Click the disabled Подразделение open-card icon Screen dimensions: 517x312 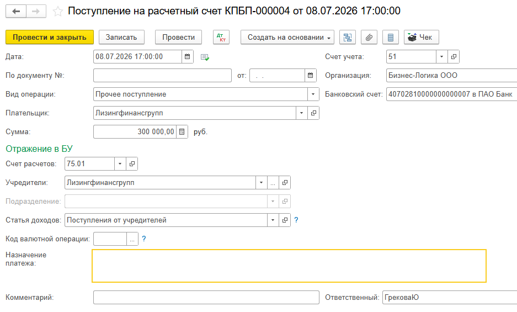pyautogui.click(x=285, y=202)
